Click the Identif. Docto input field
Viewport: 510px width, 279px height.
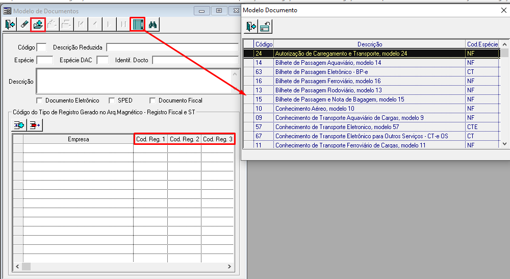(195, 60)
